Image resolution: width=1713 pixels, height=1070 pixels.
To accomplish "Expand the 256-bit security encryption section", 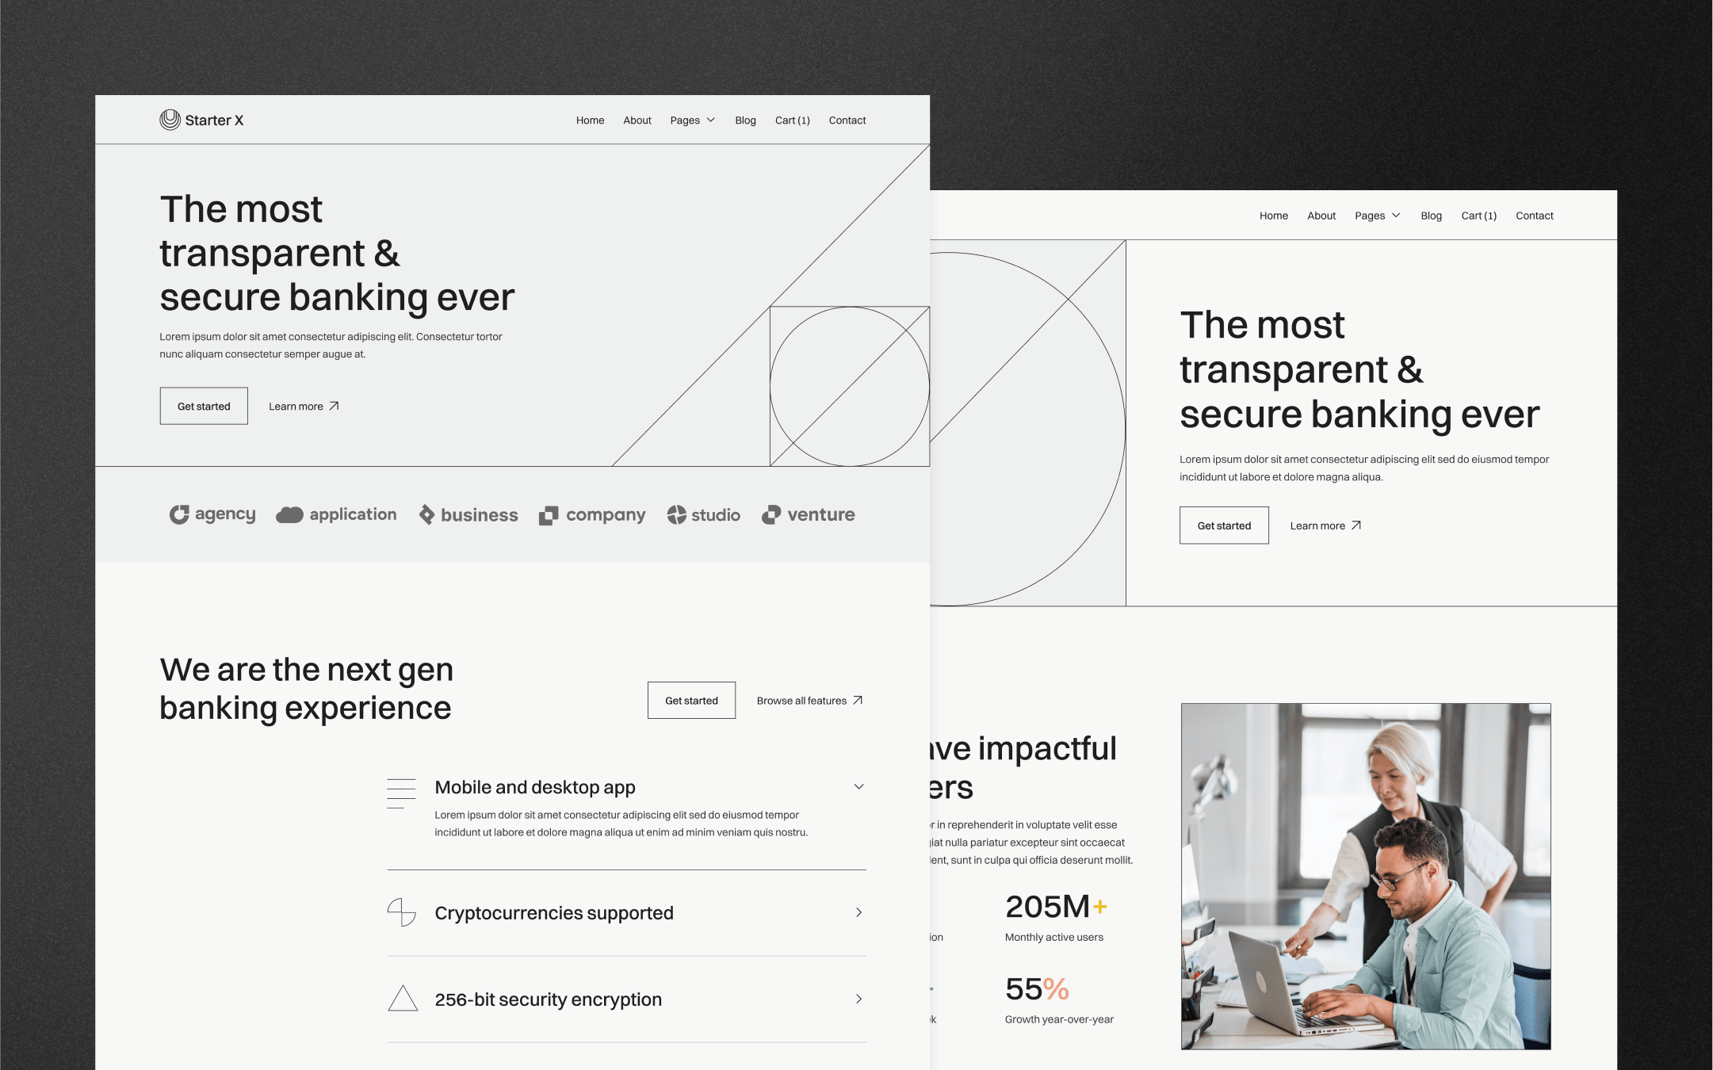I will click(862, 999).
